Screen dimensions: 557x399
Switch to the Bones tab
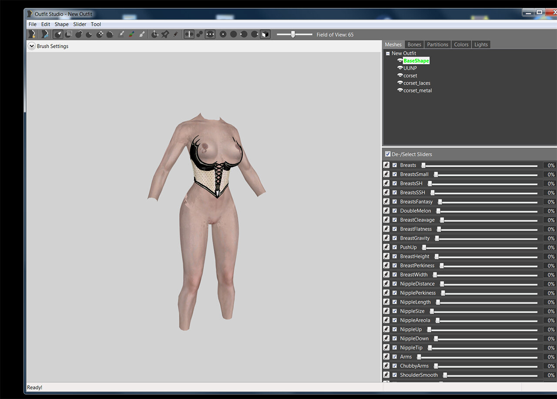click(x=414, y=44)
